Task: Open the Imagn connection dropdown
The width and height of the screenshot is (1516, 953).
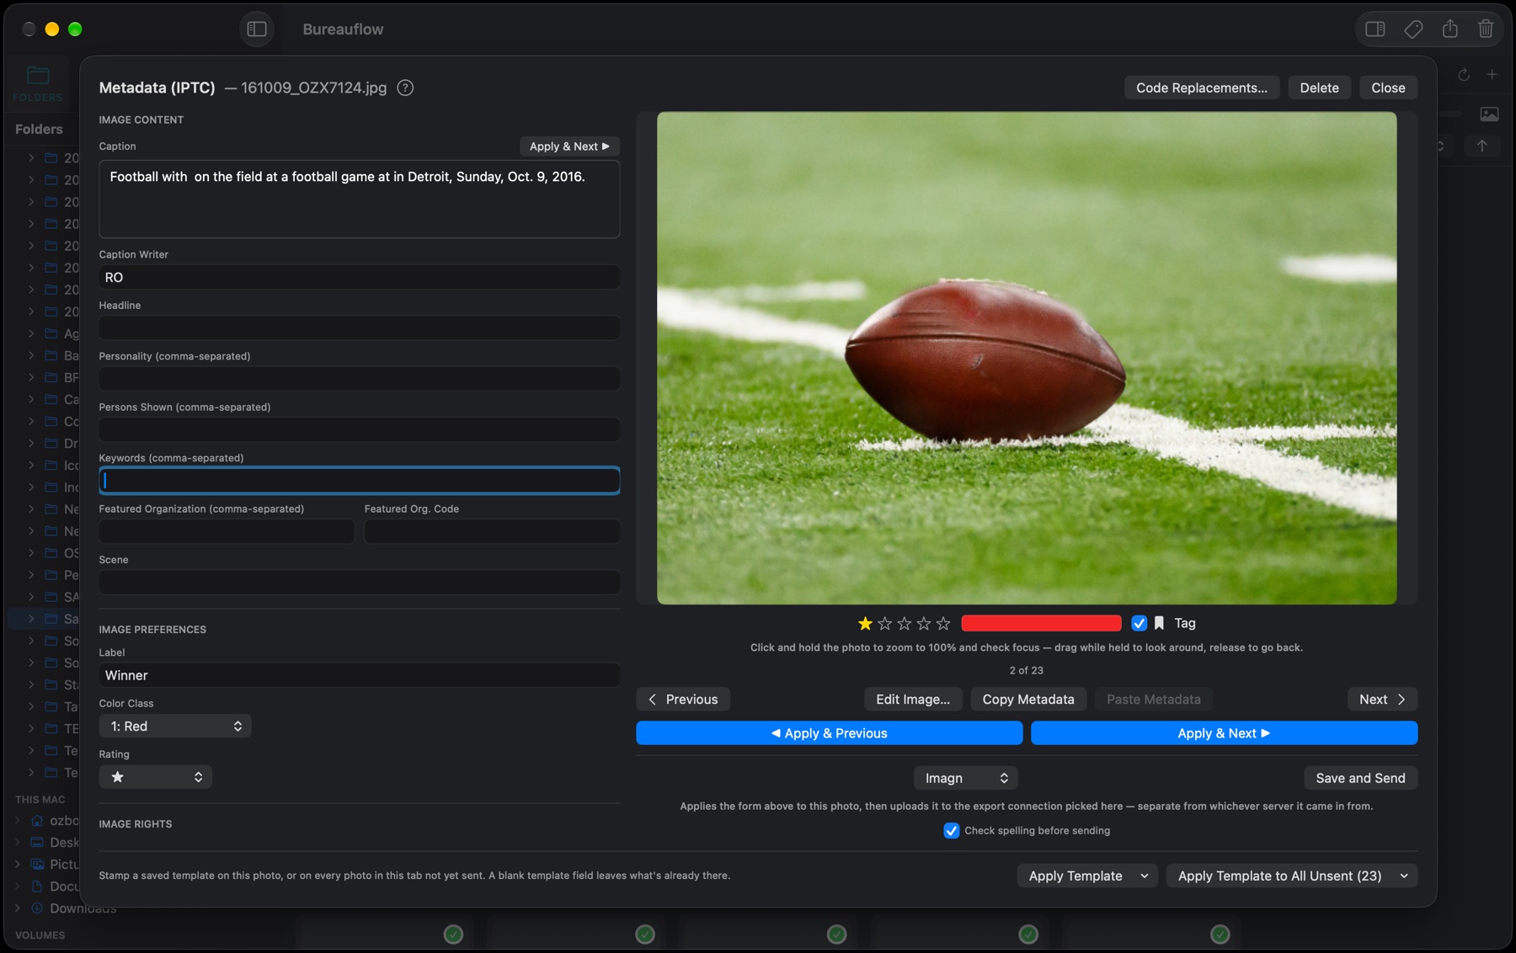Action: click(965, 778)
